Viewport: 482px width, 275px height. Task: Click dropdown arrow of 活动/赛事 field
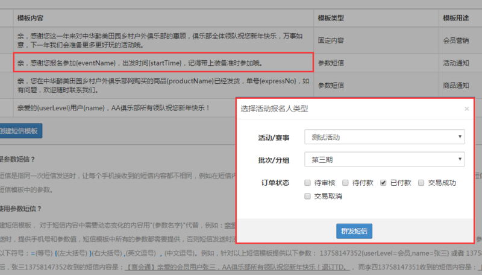point(460,137)
